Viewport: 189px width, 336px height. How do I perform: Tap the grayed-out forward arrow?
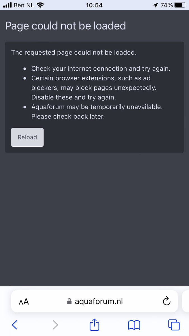click(x=55, y=325)
